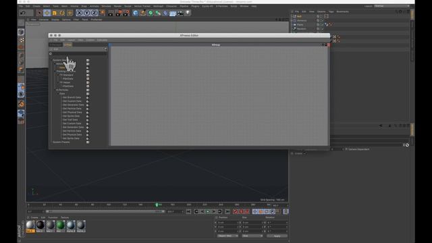Activate the Rotate tool
This screenshot has height=243, width=432.
(x=62, y=13)
